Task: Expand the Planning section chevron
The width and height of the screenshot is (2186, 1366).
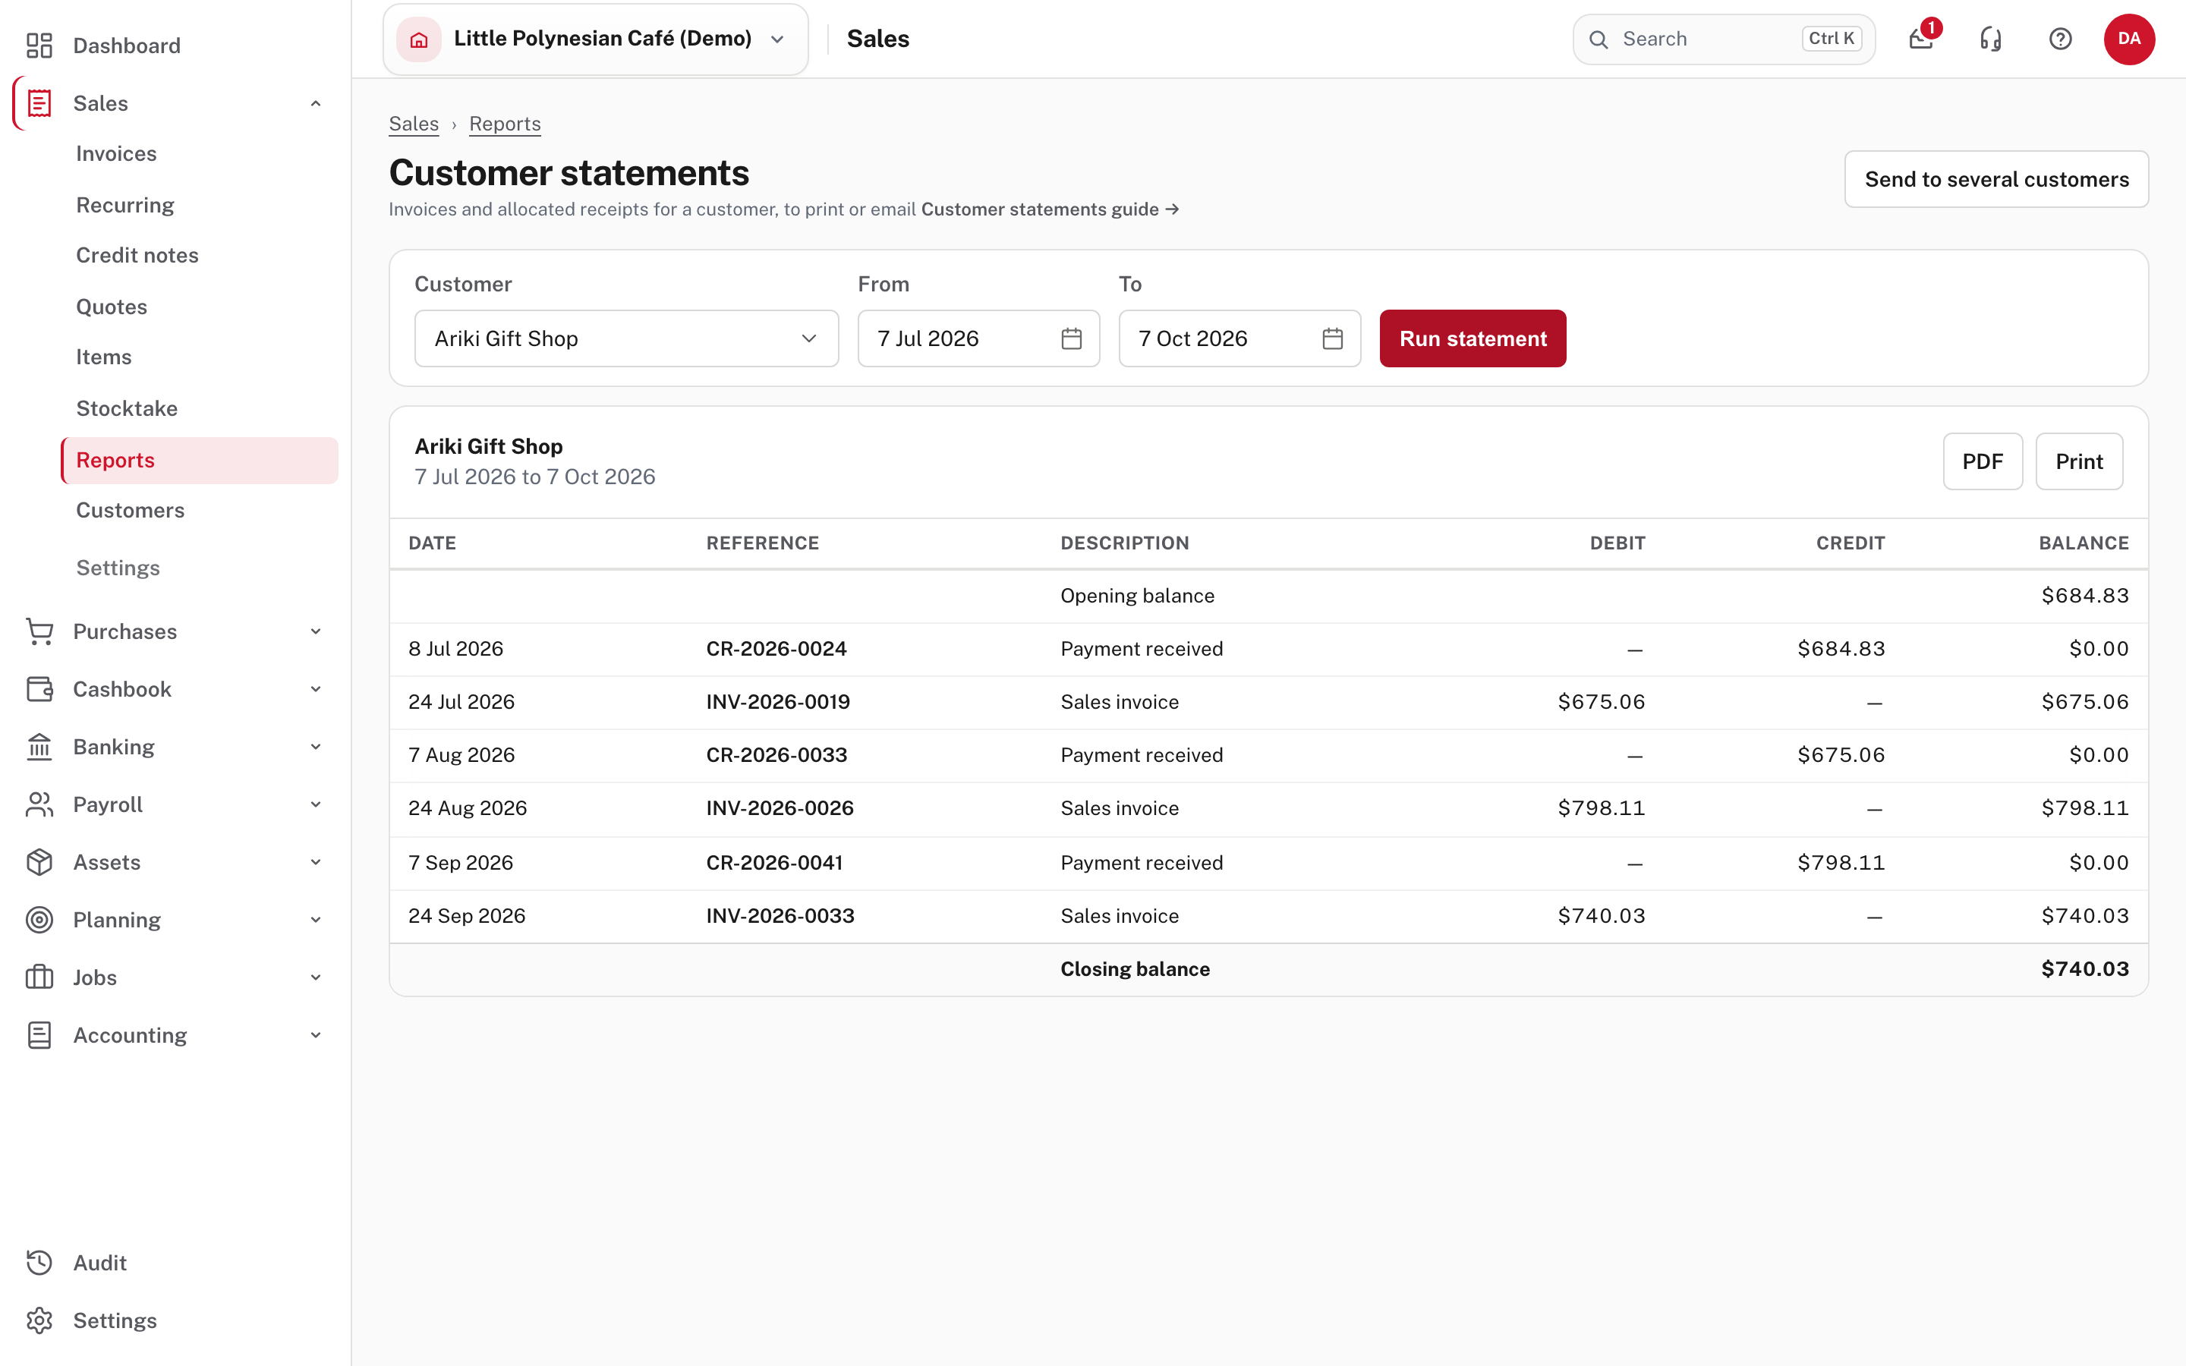Action: (315, 920)
